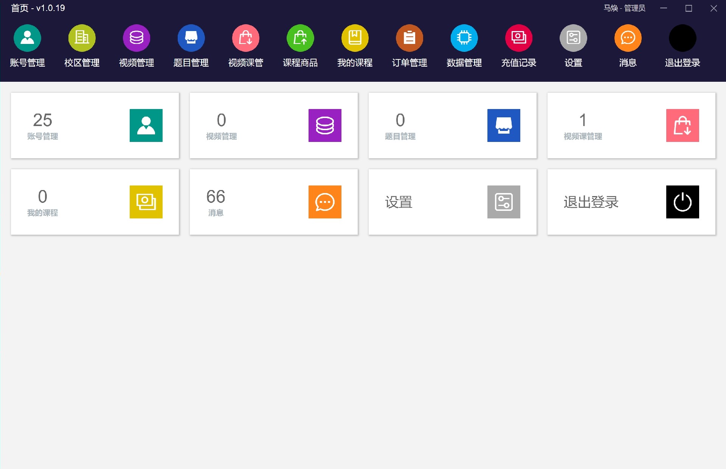Click the gray sliders icon on 设置 card
The width and height of the screenshot is (726, 469).
(504, 202)
